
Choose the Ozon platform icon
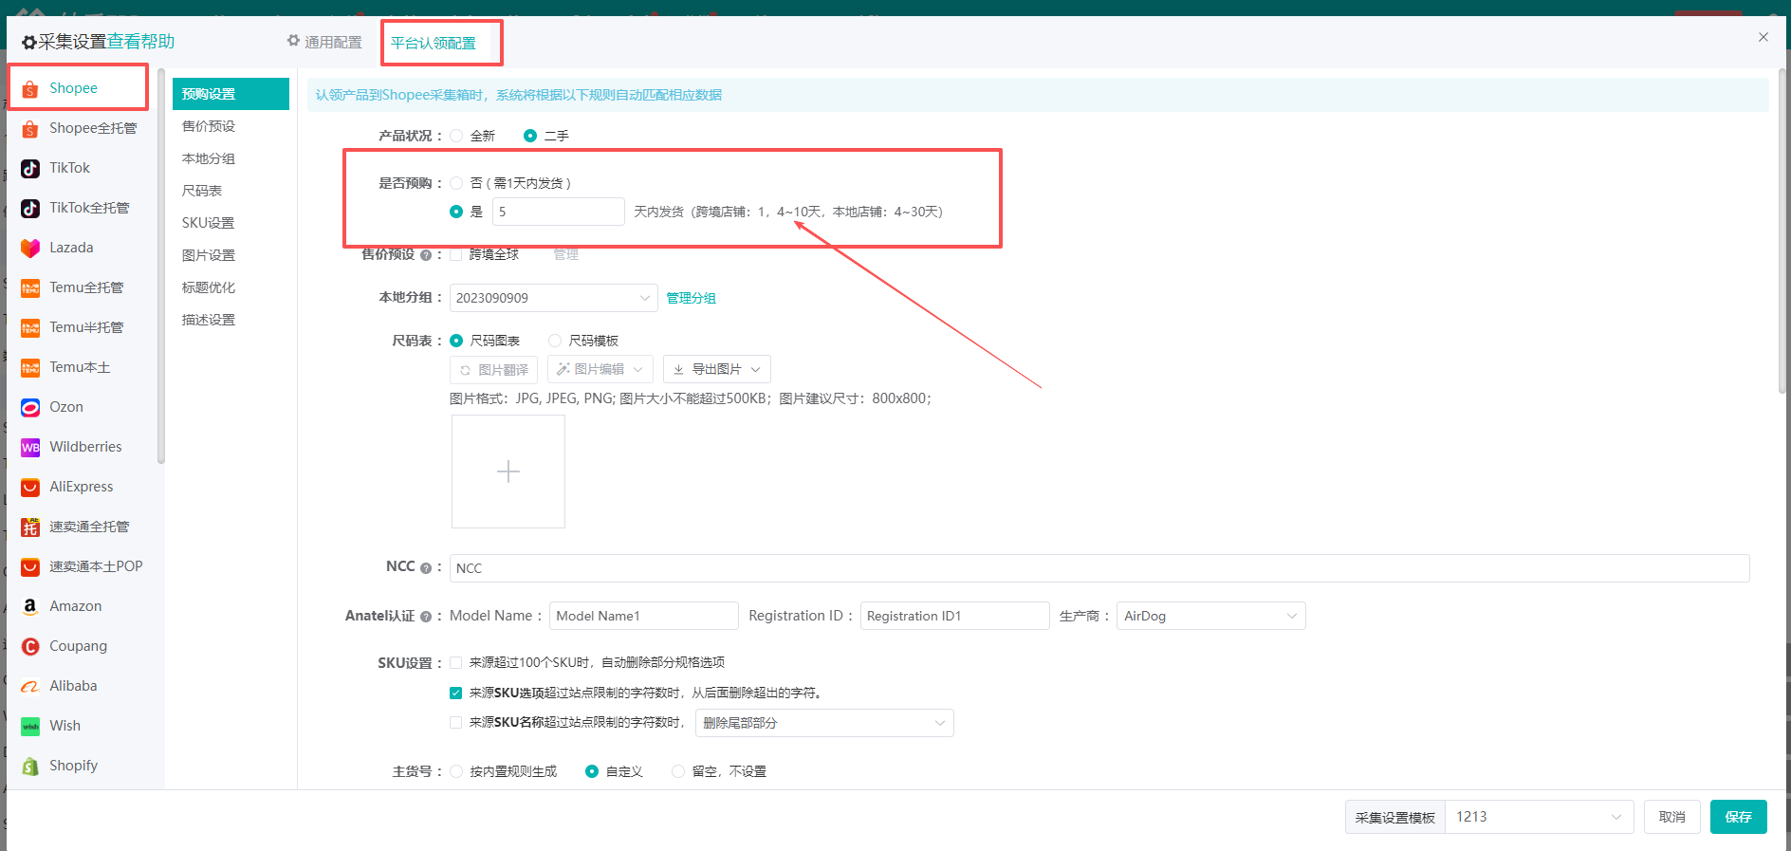(x=30, y=408)
